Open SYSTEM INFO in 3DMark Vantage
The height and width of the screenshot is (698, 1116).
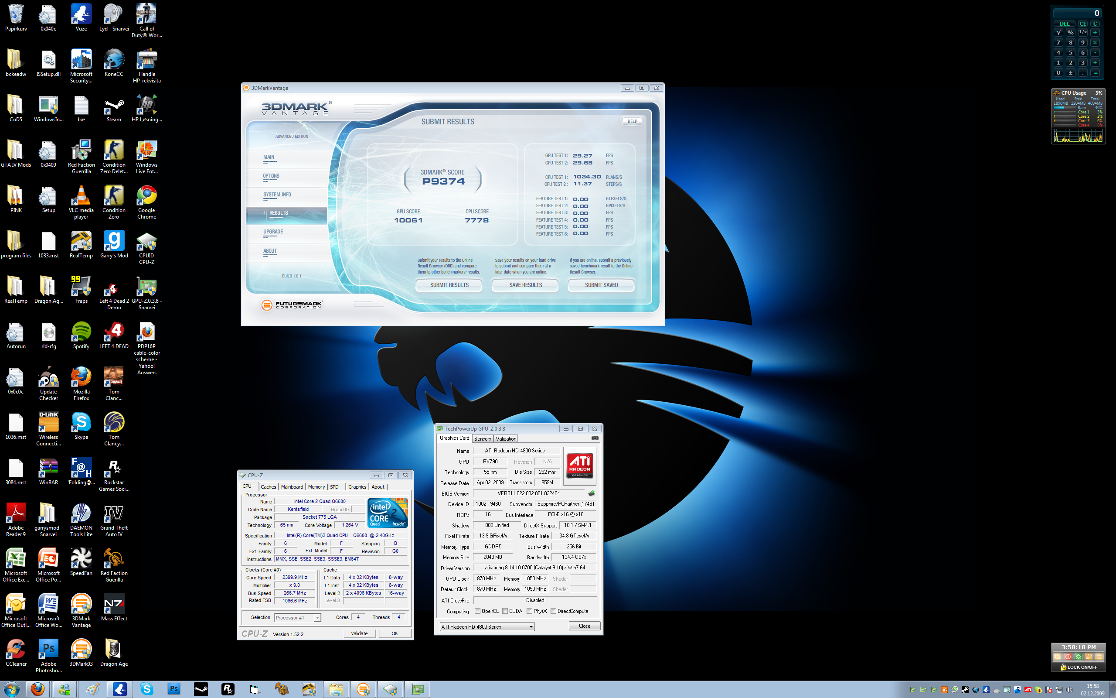(286, 196)
